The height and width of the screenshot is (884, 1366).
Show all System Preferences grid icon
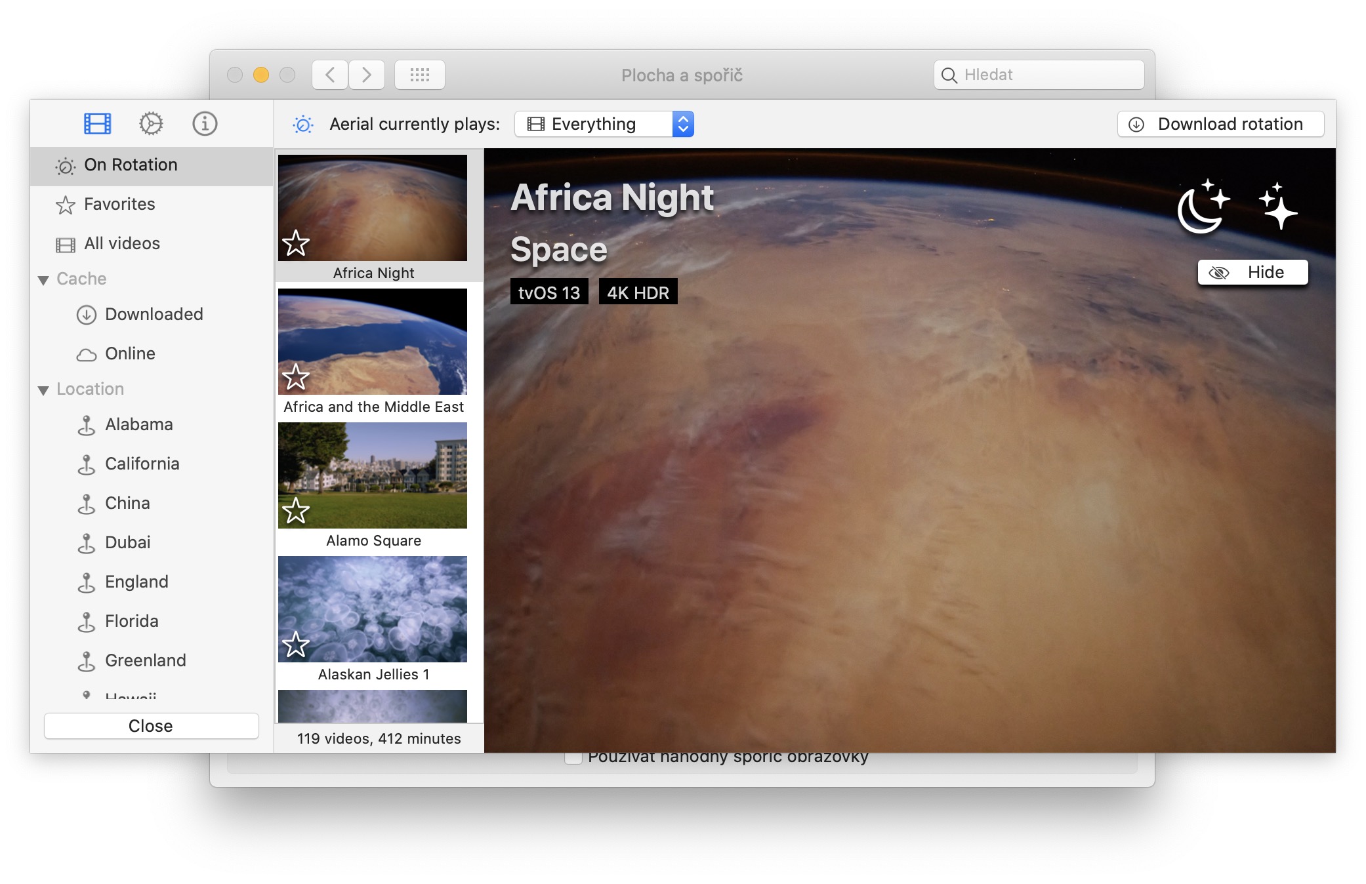click(x=419, y=75)
